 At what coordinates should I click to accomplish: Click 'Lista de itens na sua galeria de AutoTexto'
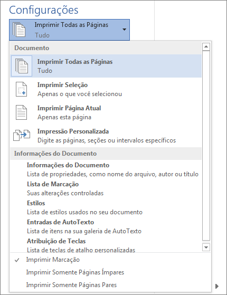point(84,231)
